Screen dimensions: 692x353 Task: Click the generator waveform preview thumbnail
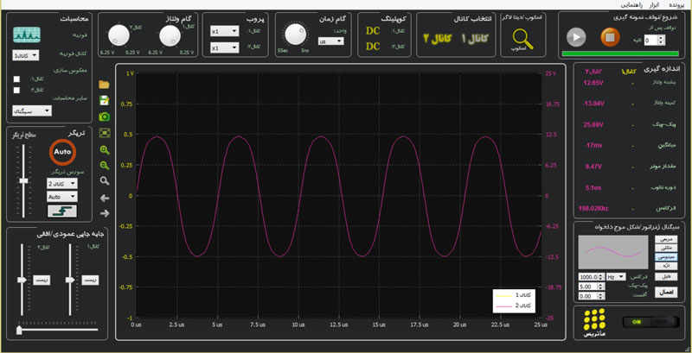click(x=614, y=252)
